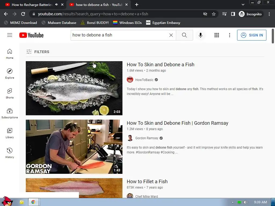Click the Chef Mike Ward channel avatar

[x=130, y=196]
